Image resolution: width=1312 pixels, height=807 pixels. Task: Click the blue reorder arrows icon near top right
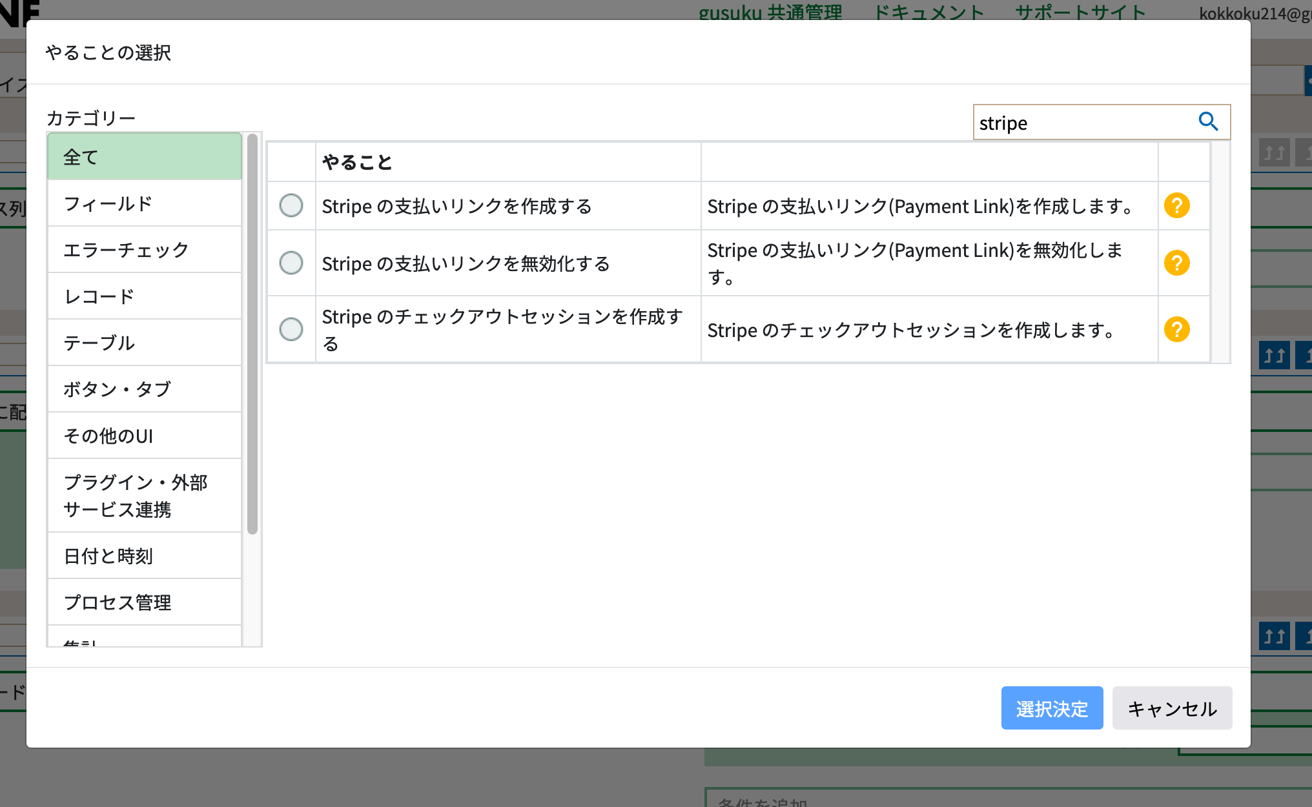[1273, 151]
